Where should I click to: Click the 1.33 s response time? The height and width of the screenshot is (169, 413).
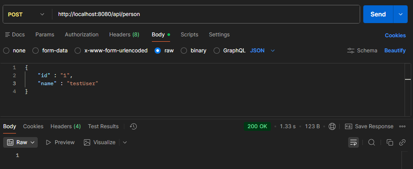[x=288, y=126]
